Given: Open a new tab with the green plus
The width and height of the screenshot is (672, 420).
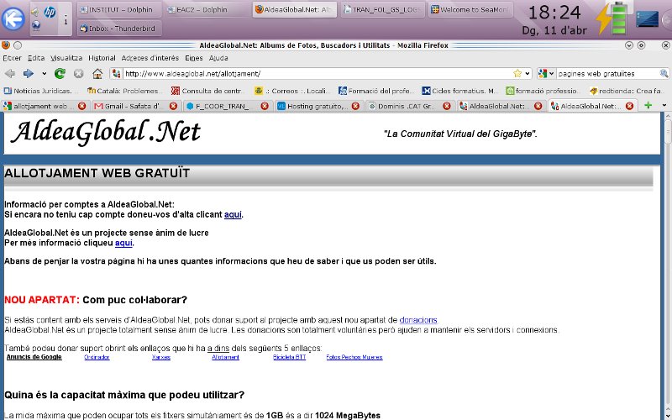Looking at the screenshot, I should pos(648,106).
